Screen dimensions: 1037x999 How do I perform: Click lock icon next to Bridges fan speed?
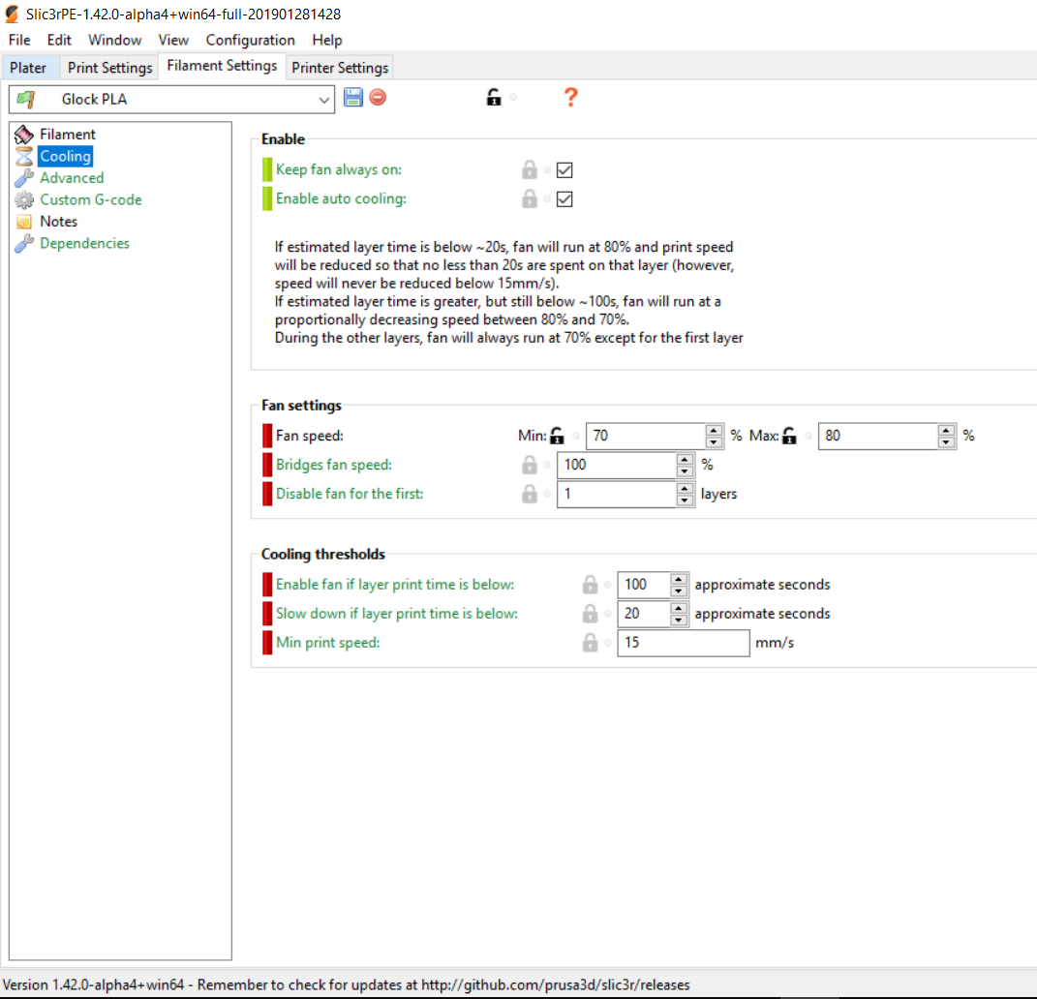[530, 466]
